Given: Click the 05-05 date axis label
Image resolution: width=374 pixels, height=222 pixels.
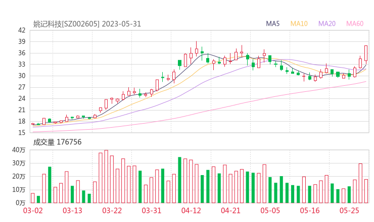Looking at the screenshot, I should tap(270, 210).
